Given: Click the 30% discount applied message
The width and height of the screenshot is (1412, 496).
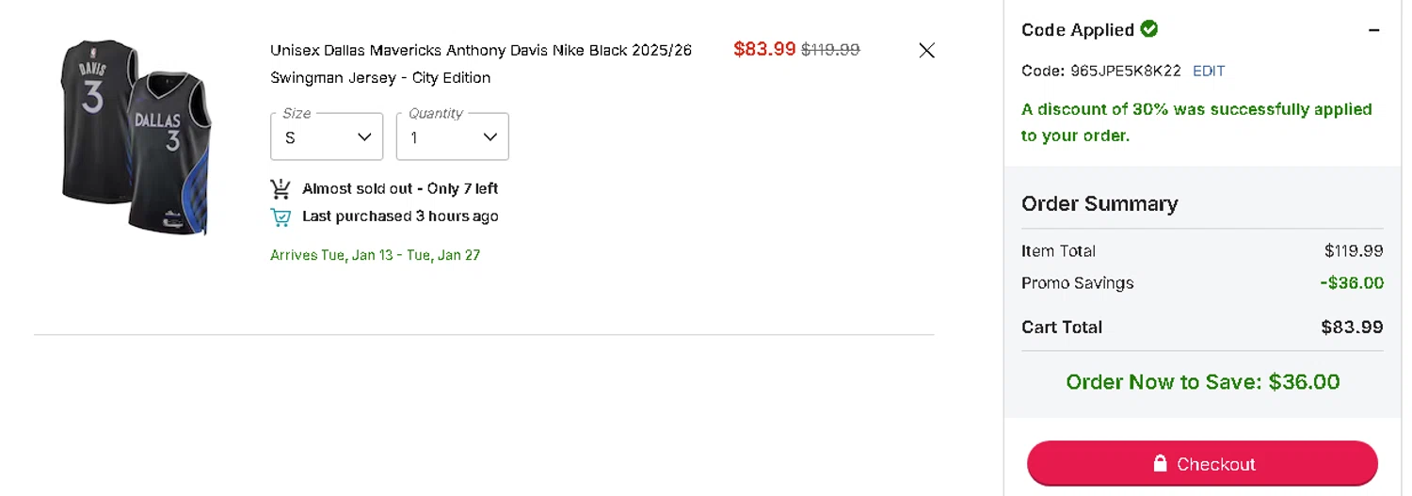Looking at the screenshot, I should pyautogui.click(x=1196, y=122).
